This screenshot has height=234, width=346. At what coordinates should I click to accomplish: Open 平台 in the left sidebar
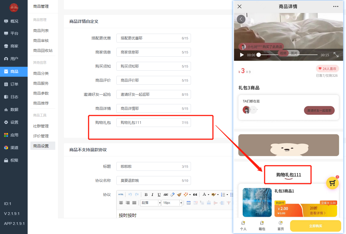14,33
